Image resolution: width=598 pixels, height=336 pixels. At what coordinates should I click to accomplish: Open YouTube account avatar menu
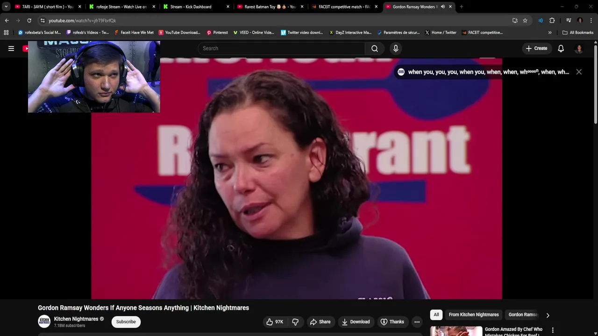[x=579, y=49]
